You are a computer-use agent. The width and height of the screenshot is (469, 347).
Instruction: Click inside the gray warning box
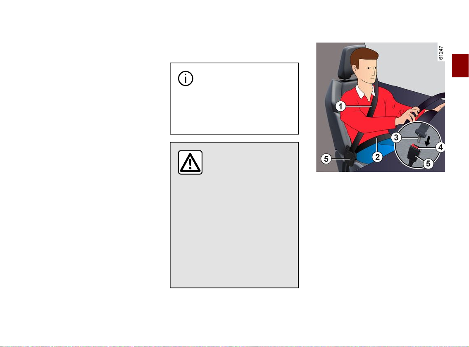coord(234,215)
